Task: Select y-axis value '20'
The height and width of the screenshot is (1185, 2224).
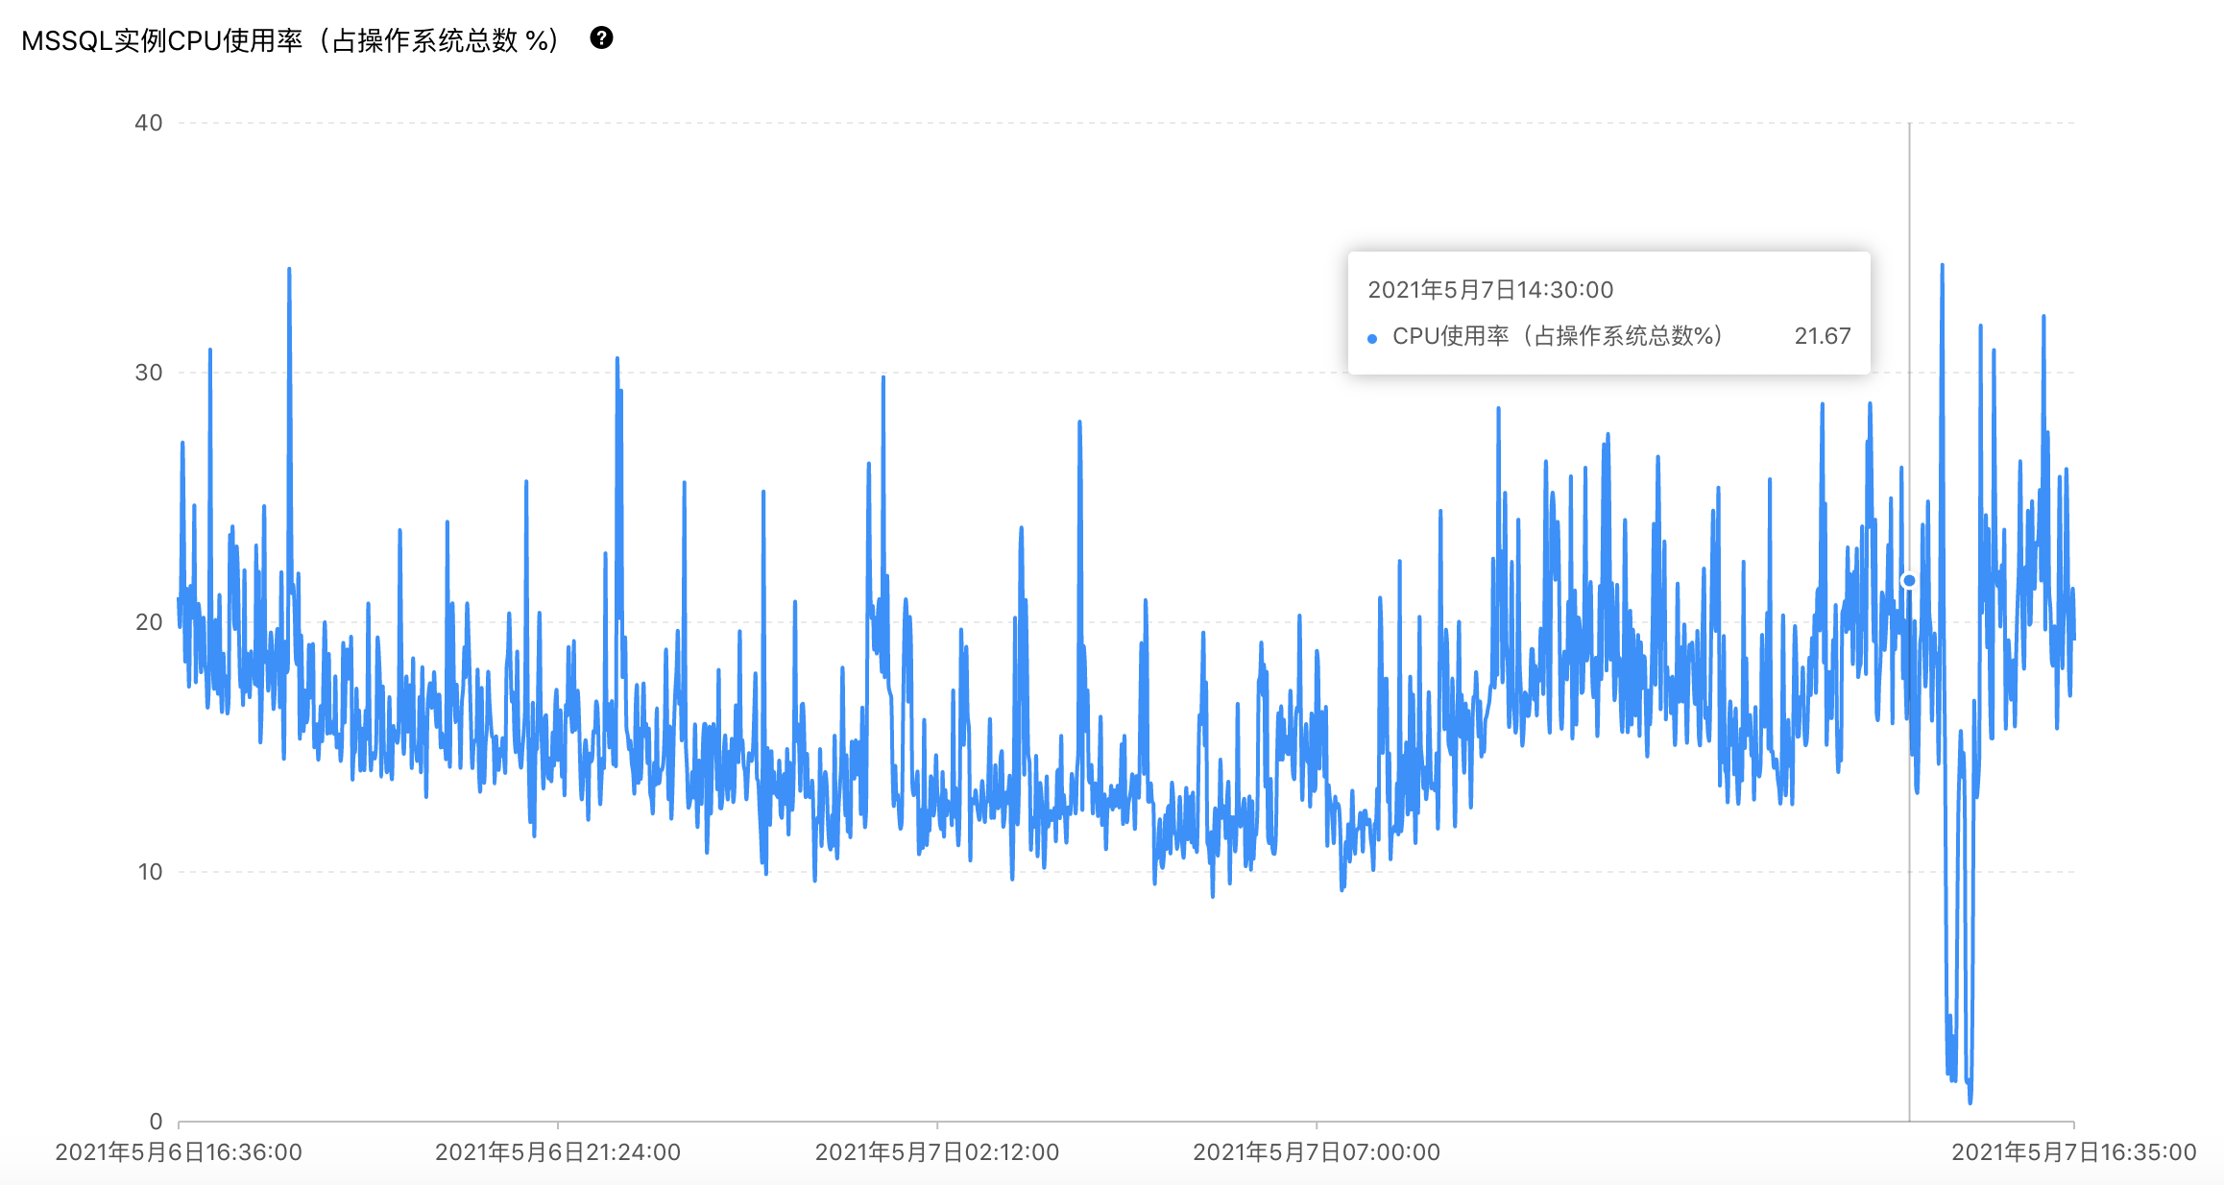Action: point(149,622)
